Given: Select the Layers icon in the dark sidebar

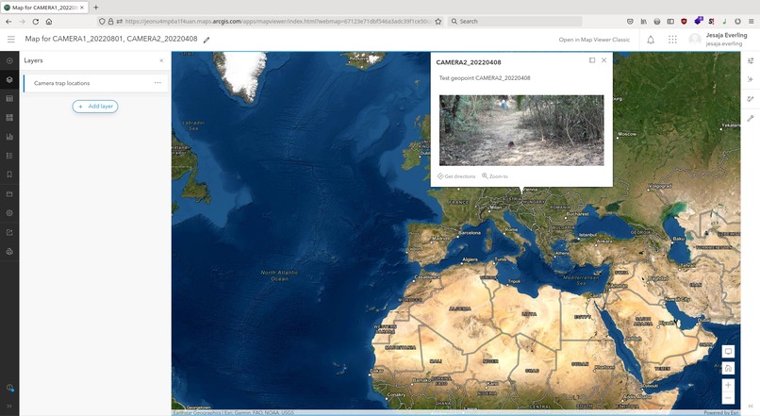Looking at the screenshot, I should pos(9,79).
